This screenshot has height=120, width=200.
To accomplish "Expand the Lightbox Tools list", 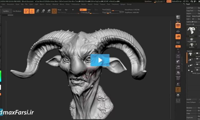I will (192, 22).
